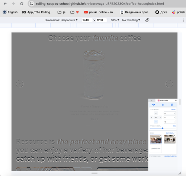
Task: Click the bottom viewport resize handle
Action: 94,173
